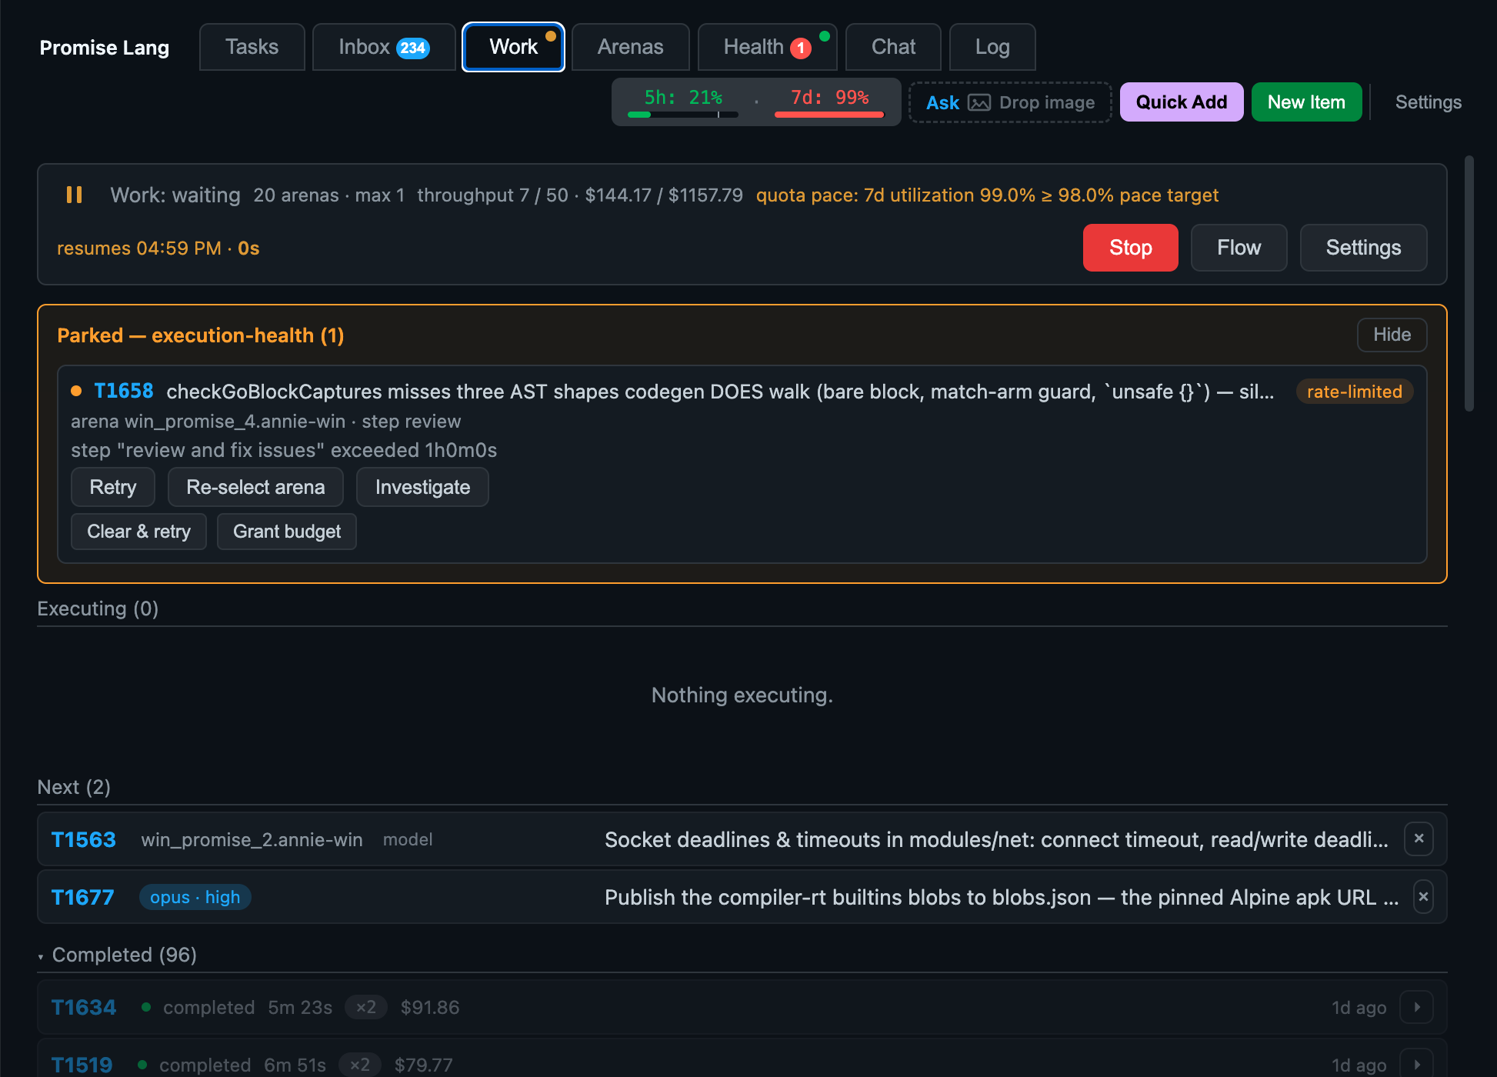Screen dimensions: 1497x1077
Task: Click win_promise_2.annie-win arena label
Action: pyautogui.click(x=252, y=839)
